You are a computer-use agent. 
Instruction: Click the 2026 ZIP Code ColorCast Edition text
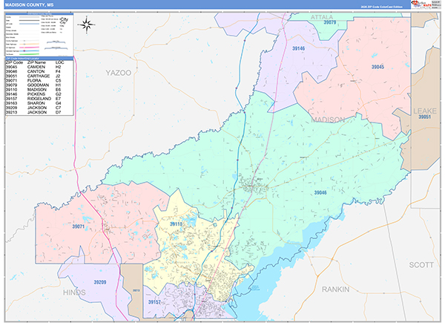coord(382,7)
